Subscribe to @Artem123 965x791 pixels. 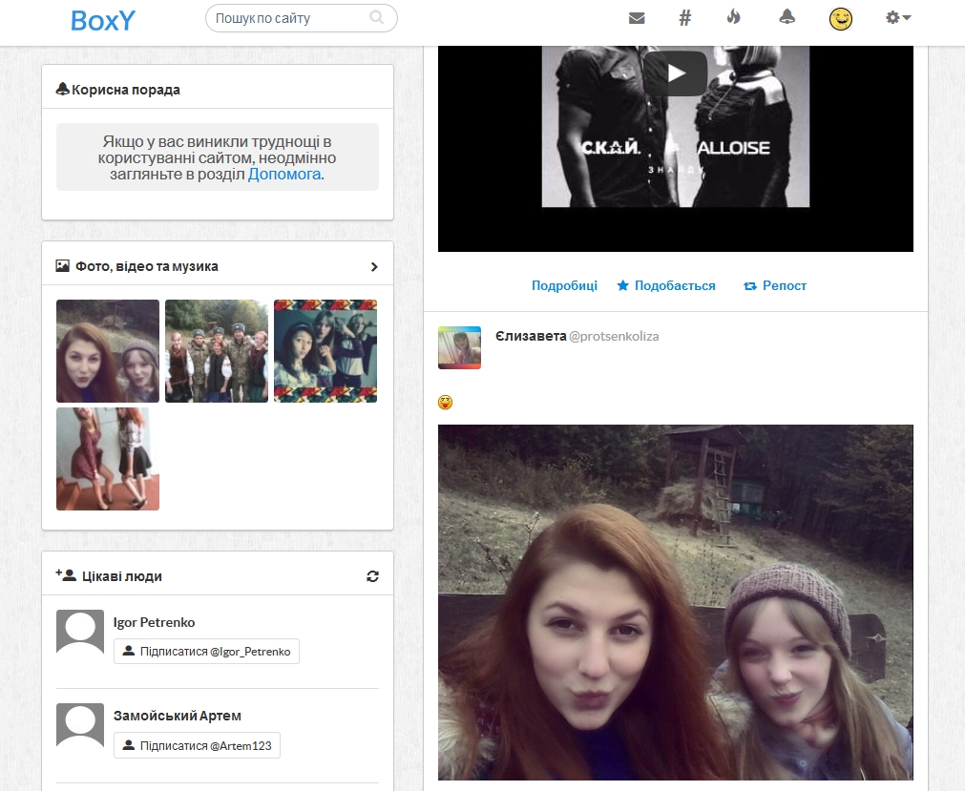pyautogui.click(x=197, y=745)
